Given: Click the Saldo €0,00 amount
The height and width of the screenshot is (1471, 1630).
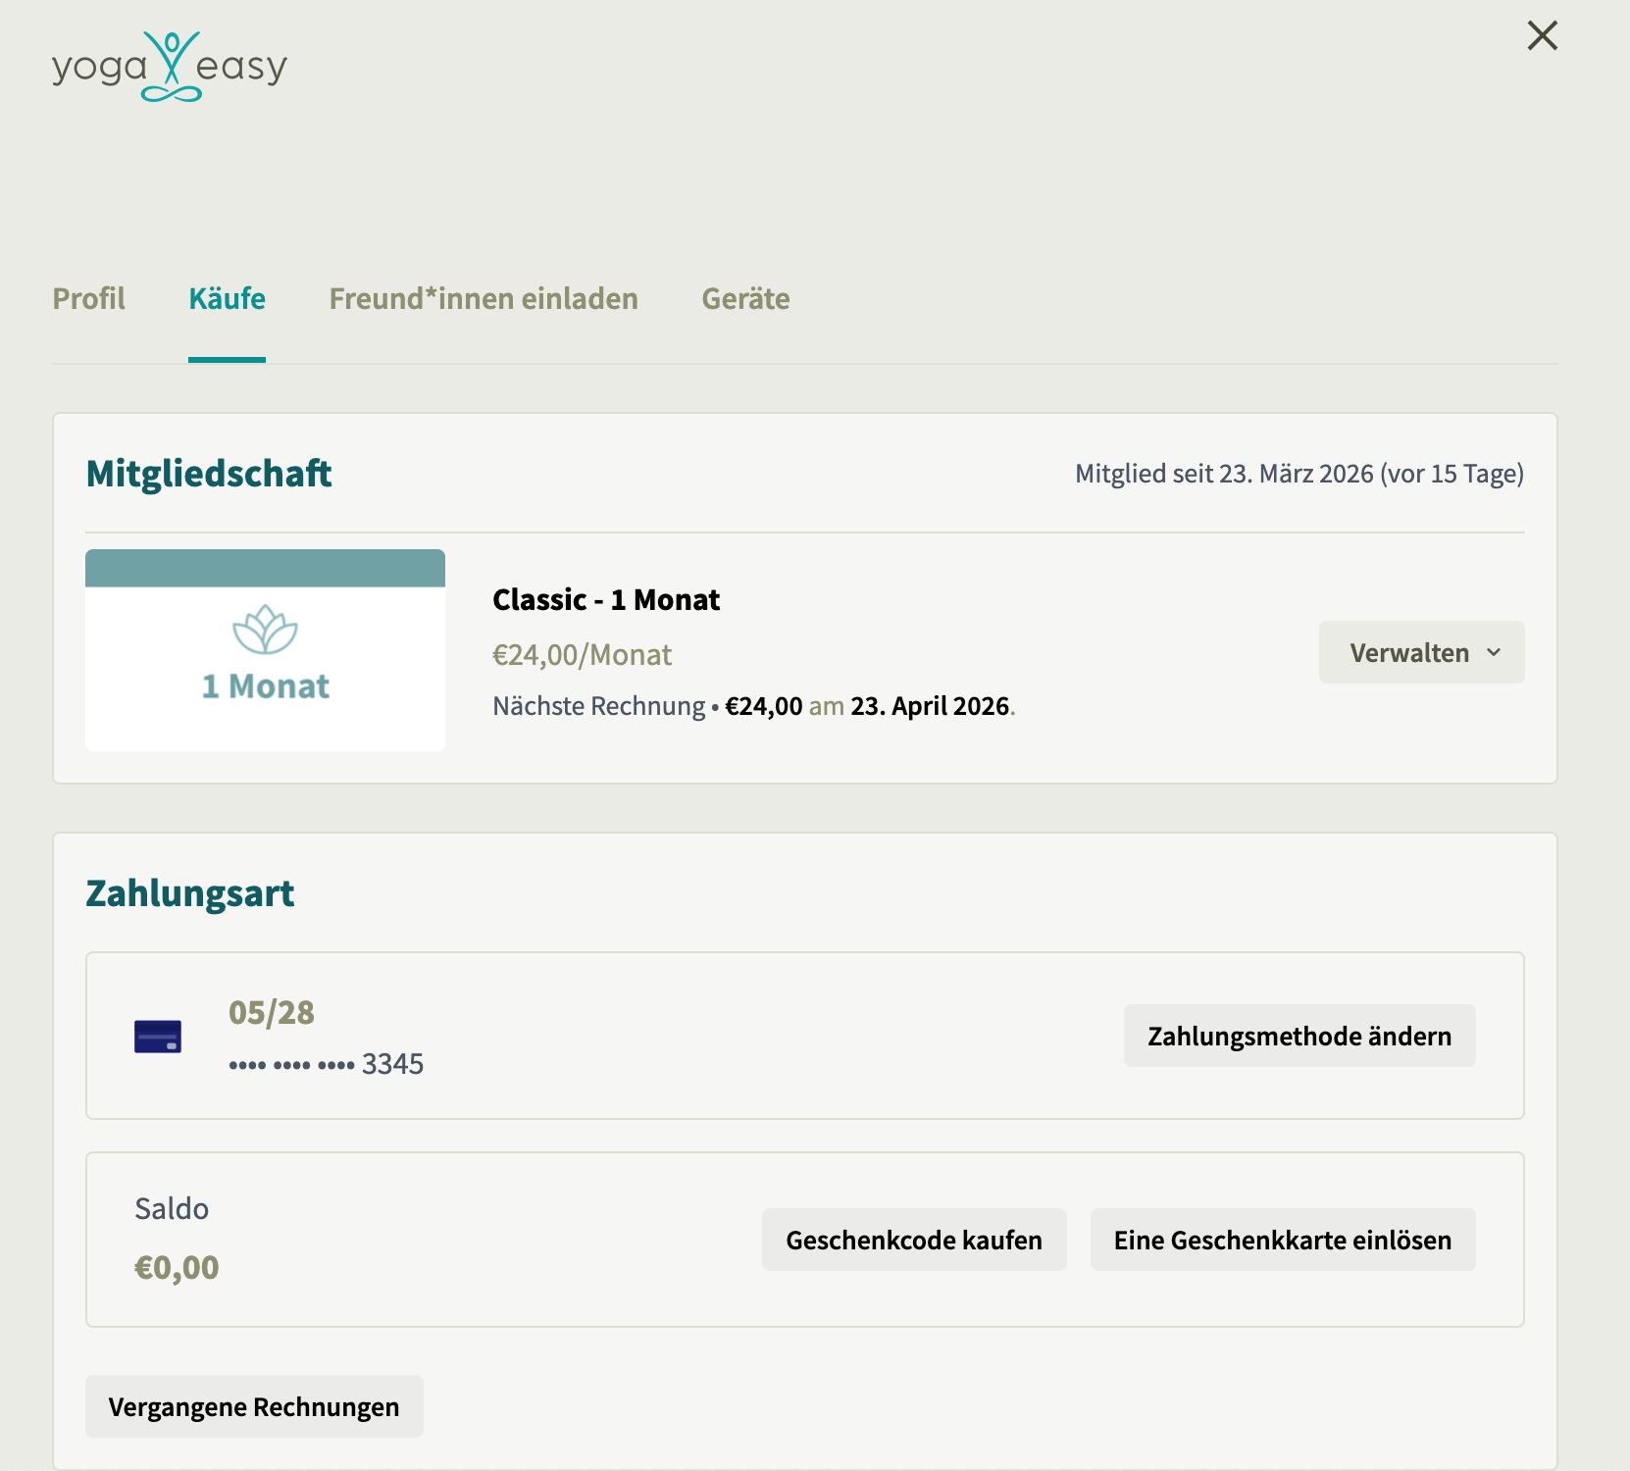Looking at the screenshot, I should [x=177, y=1268].
